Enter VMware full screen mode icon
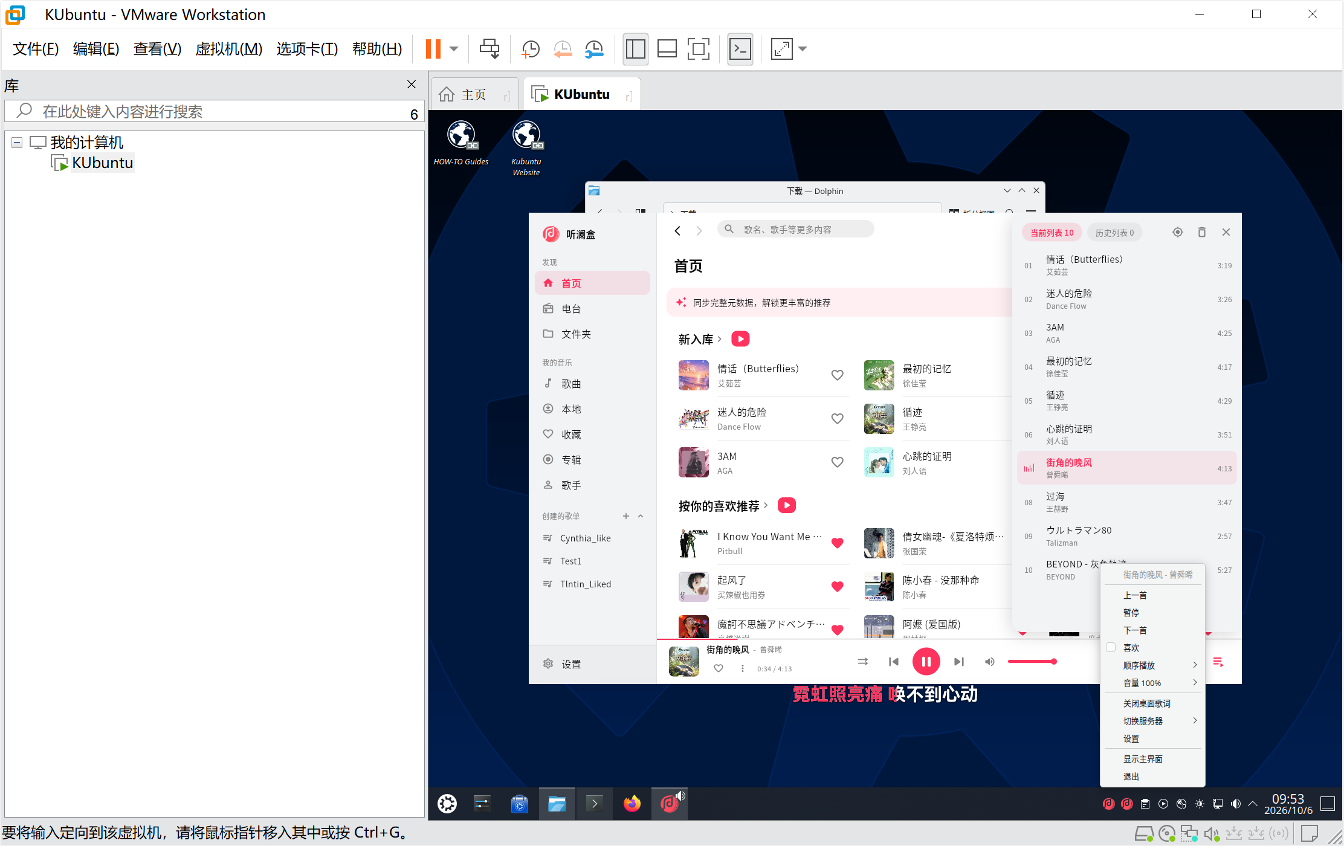 tap(699, 49)
